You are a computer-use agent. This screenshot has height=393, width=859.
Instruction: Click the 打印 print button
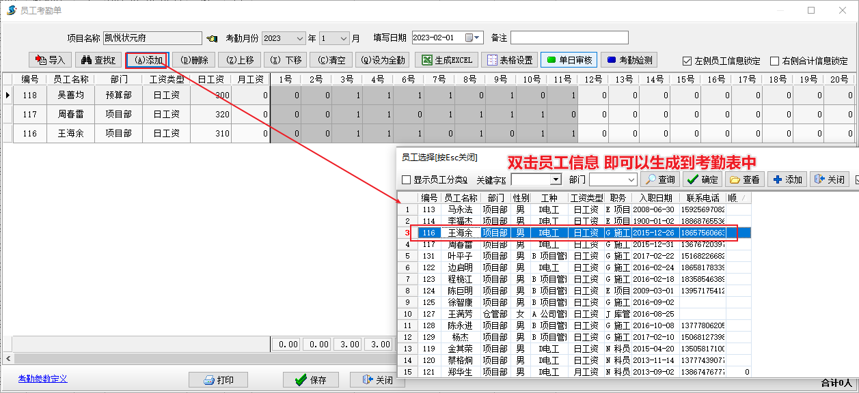[218, 380]
